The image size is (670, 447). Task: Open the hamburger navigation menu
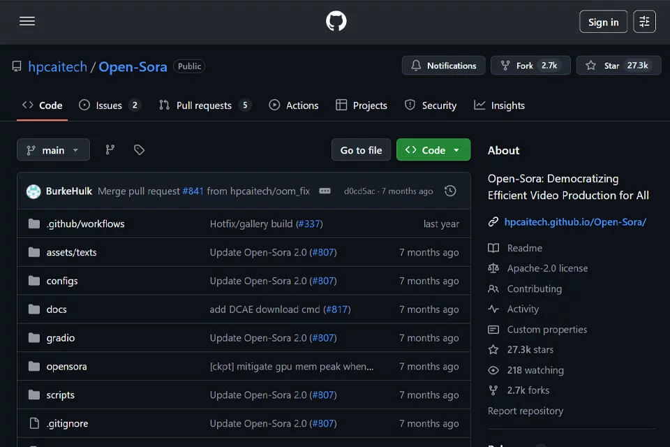point(27,21)
